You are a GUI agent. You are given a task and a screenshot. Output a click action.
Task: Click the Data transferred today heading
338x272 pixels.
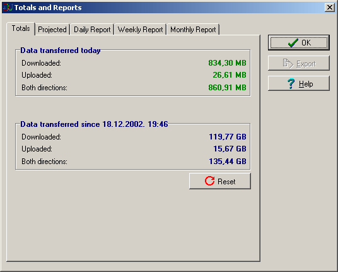61,50
